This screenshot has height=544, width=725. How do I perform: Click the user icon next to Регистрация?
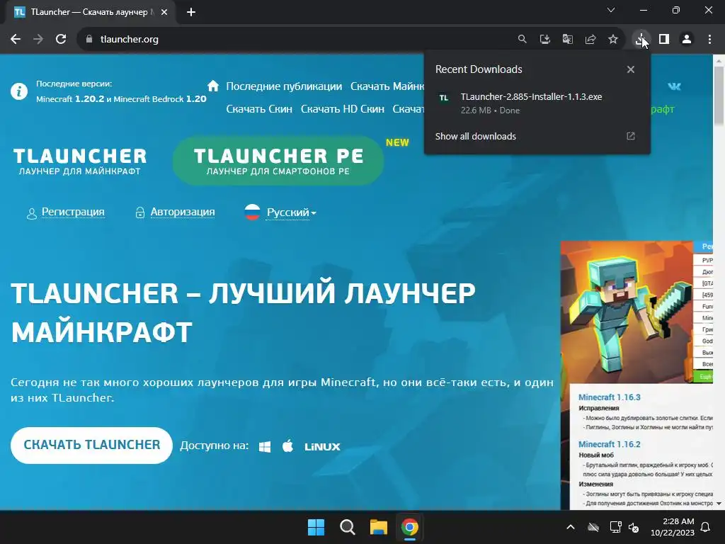point(31,214)
